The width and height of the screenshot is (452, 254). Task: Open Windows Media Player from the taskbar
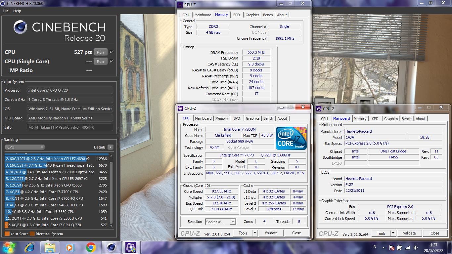(x=69, y=247)
